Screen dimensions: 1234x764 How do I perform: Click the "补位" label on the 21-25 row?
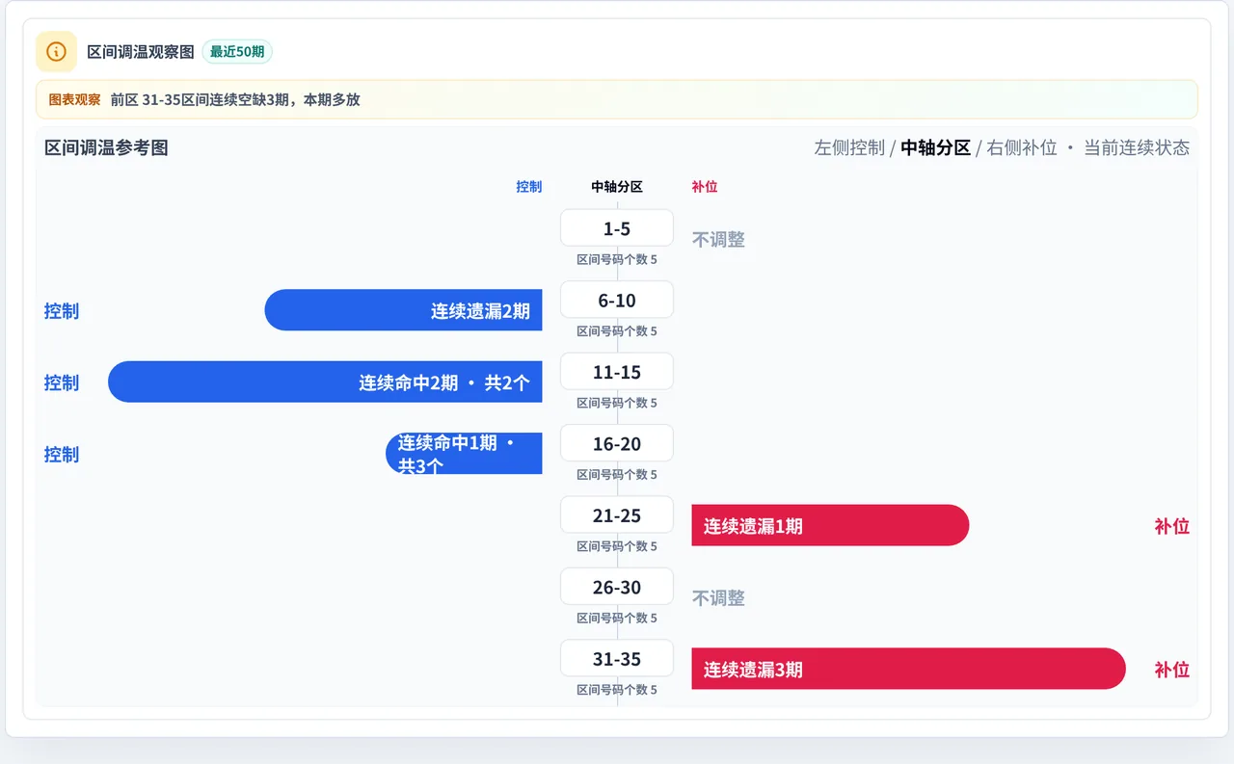pos(1172,526)
